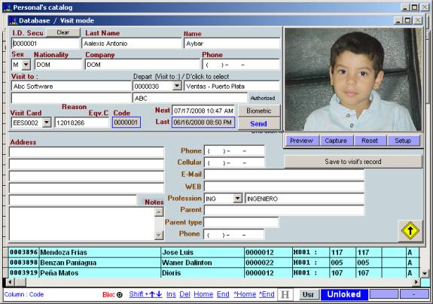Click the Capture button
Screen dimensions: 433x304
coord(336,141)
